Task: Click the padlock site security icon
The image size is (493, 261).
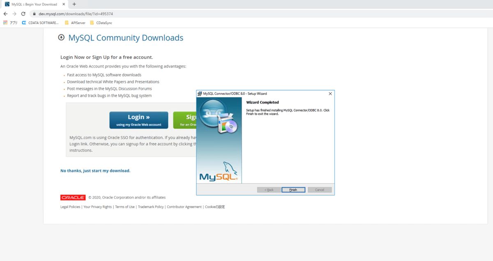Action: pyautogui.click(x=35, y=14)
